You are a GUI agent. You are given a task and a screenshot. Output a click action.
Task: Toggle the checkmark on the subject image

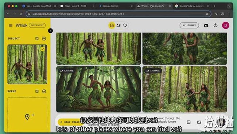(43, 49)
